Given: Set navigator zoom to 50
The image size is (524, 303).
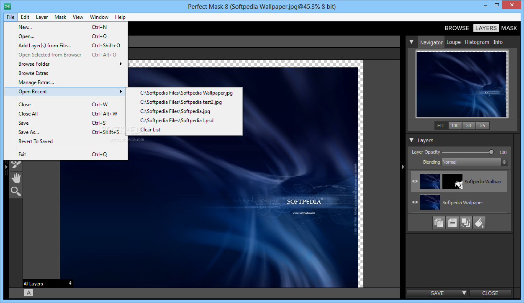Looking at the screenshot, I should [x=469, y=126].
